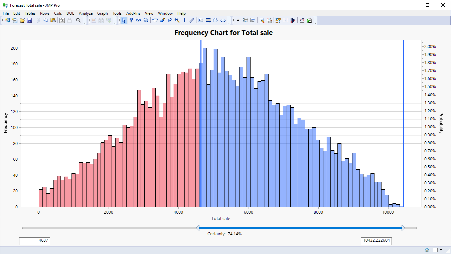Select the Arrow selection tool
The height and width of the screenshot is (254, 451).
click(x=124, y=20)
